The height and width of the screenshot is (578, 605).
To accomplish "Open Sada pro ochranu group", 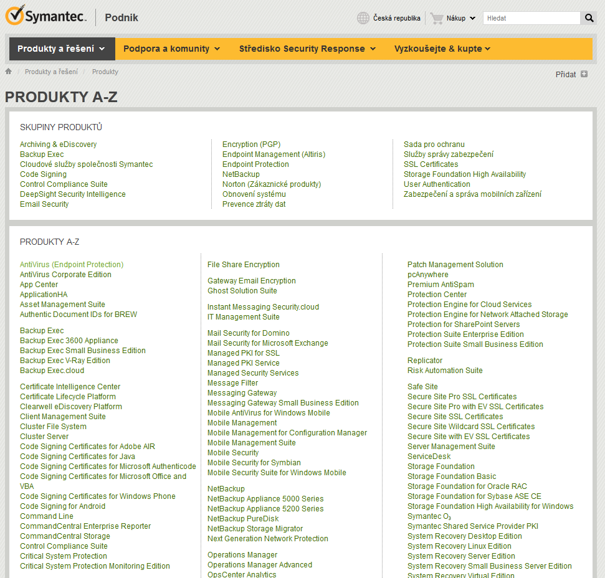I will (x=434, y=144).
